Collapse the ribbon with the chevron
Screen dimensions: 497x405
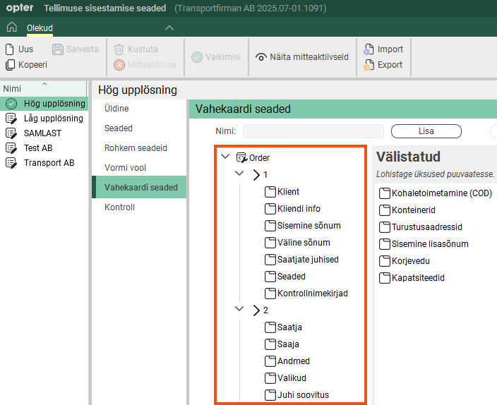[169, 28]
